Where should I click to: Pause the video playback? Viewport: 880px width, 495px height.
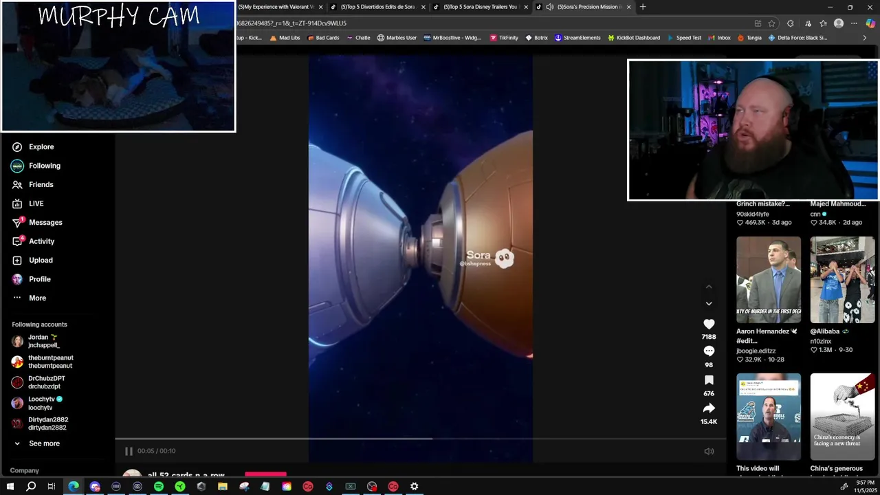point(129,451)
